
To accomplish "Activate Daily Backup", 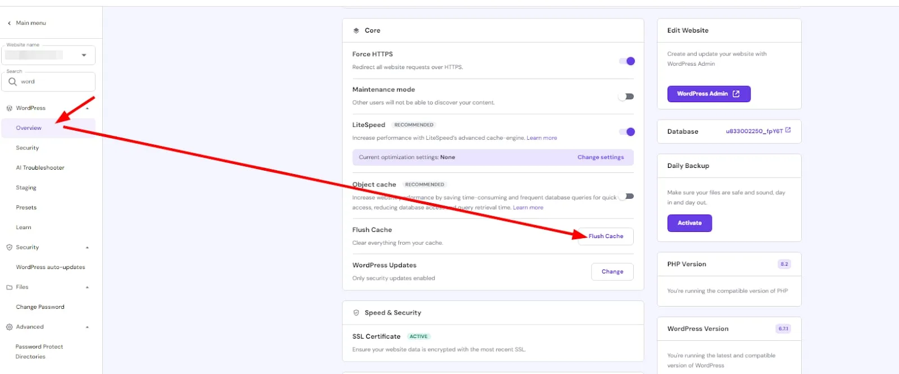I will pyautogui.click(x=689, y=223).
